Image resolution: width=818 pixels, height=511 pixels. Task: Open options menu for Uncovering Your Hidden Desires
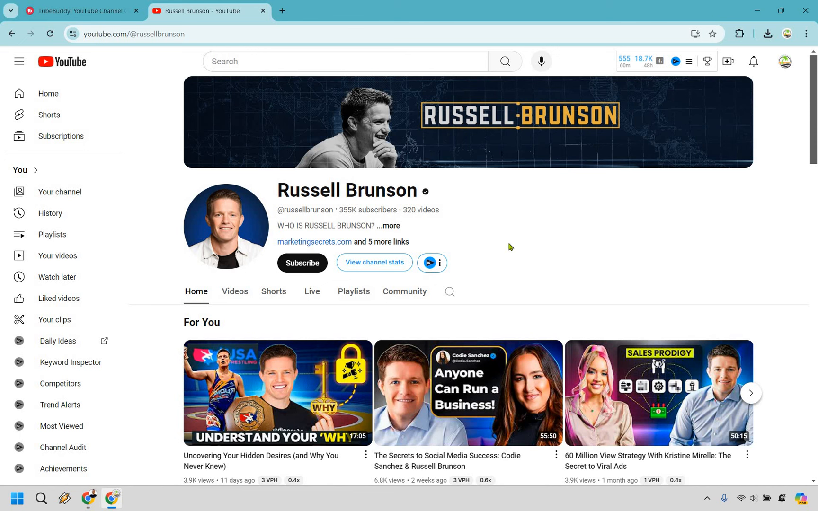365,455
